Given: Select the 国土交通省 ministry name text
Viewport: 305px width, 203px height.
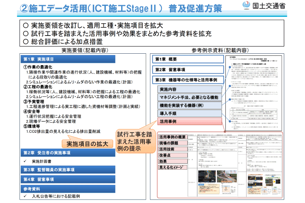Looking at the screenshot, I should (269, 6).
